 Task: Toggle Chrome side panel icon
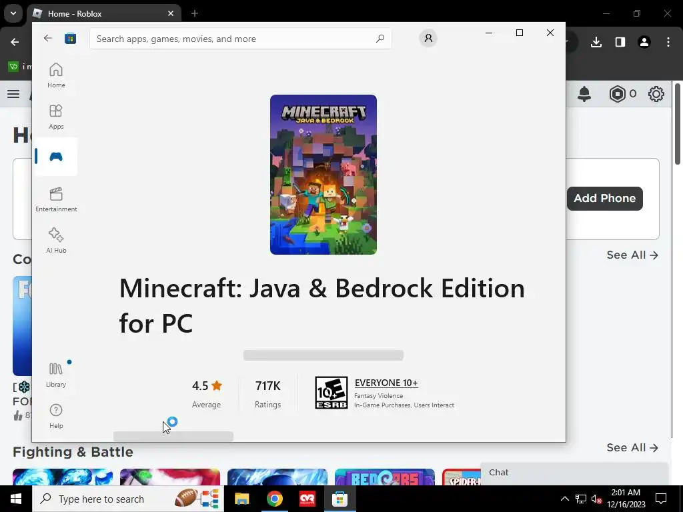click(x=620, y=42)
